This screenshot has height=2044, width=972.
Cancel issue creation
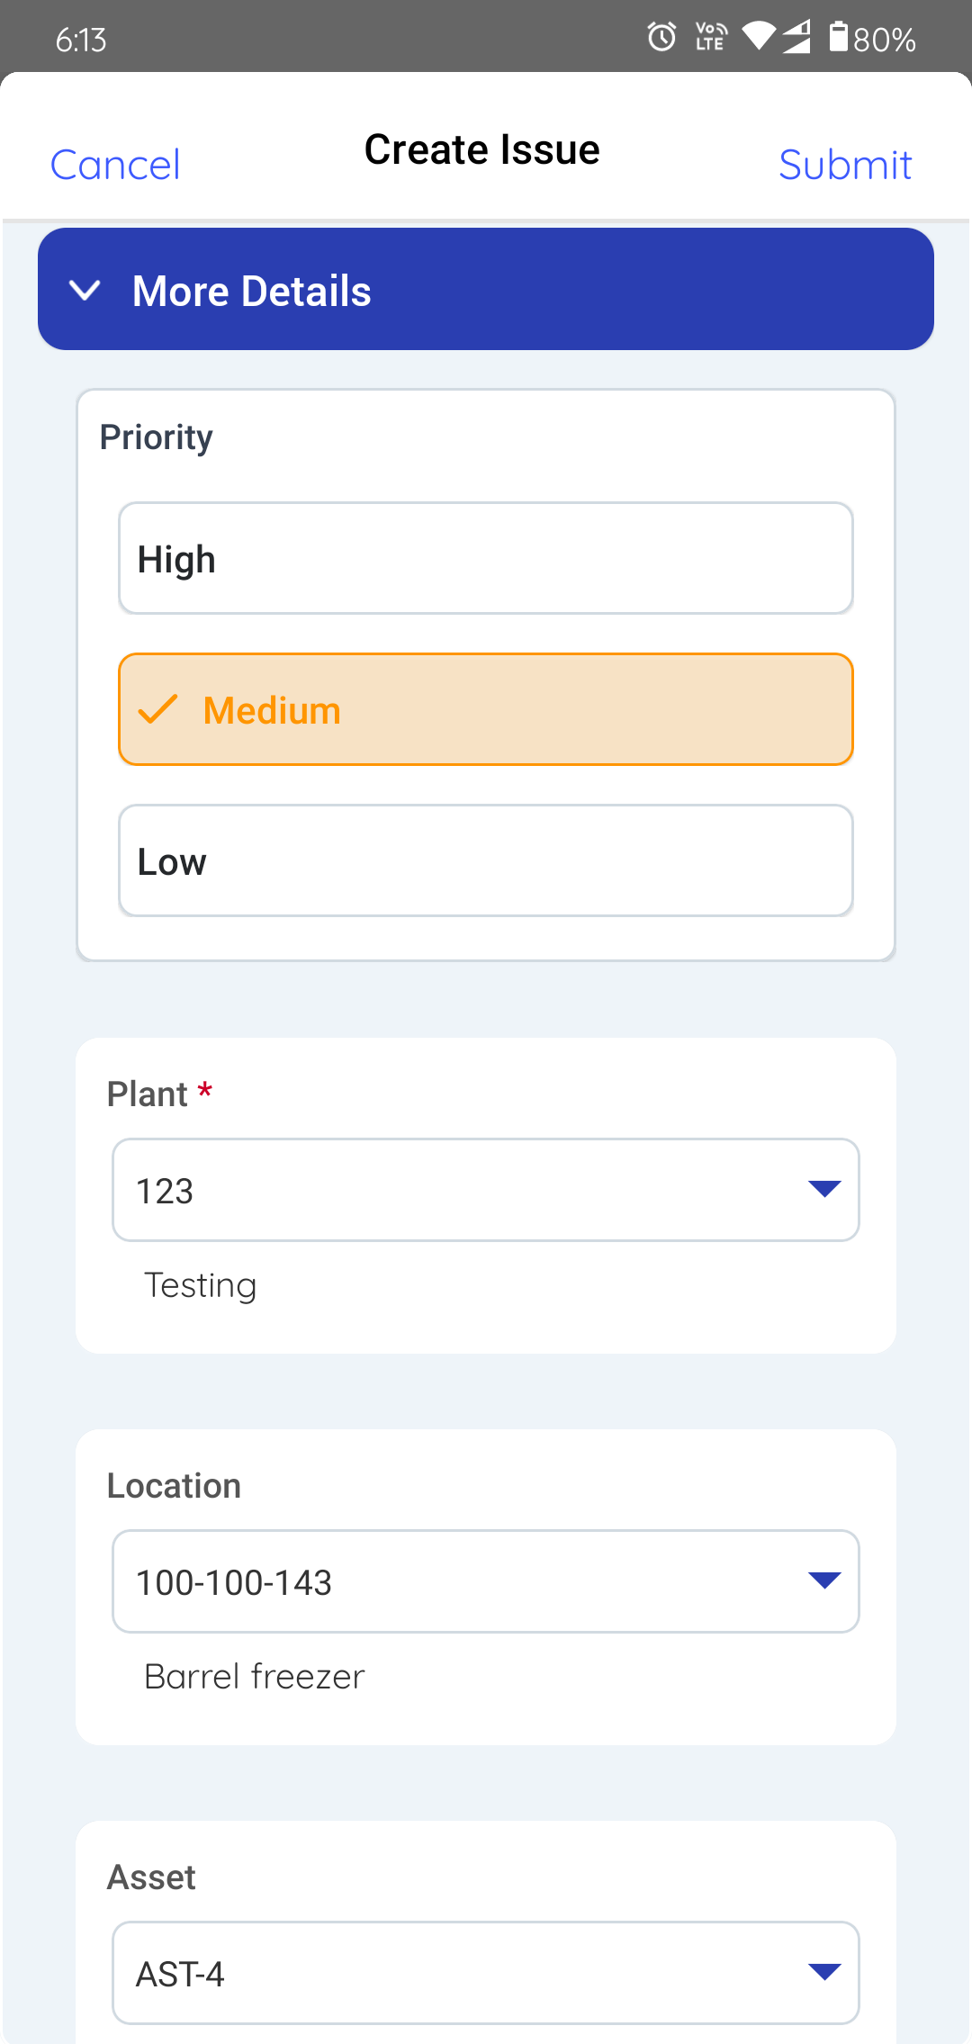(115, 165)
